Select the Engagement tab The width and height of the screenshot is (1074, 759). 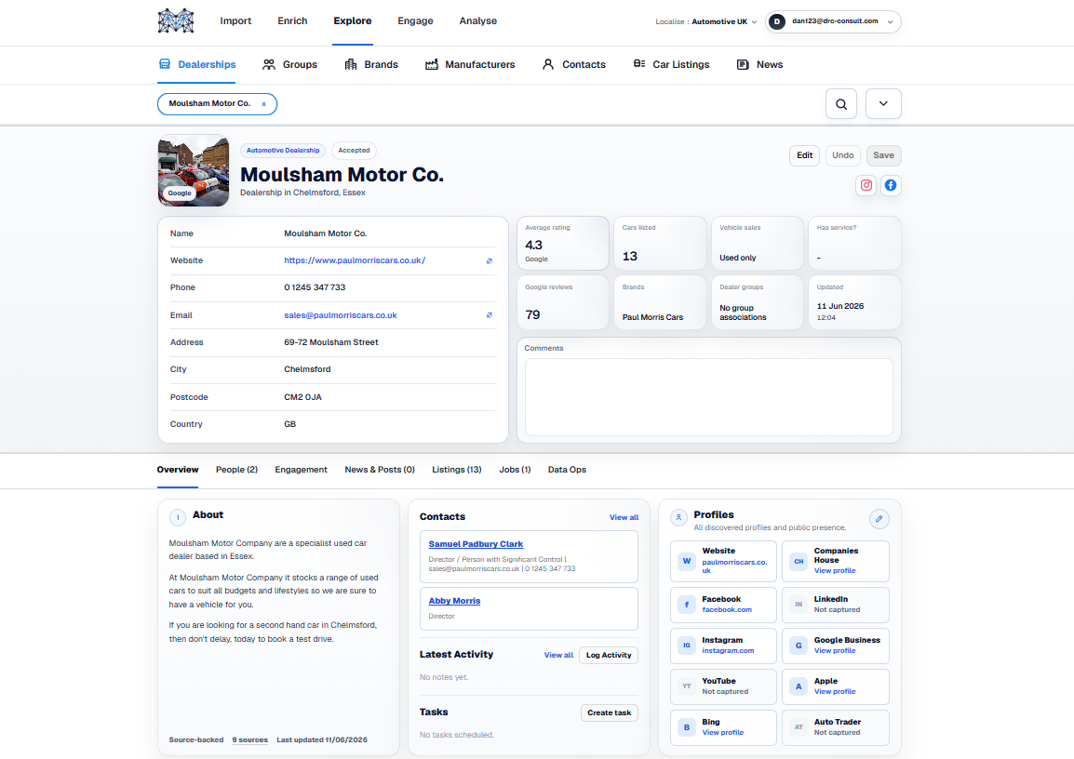pos(302,470)
